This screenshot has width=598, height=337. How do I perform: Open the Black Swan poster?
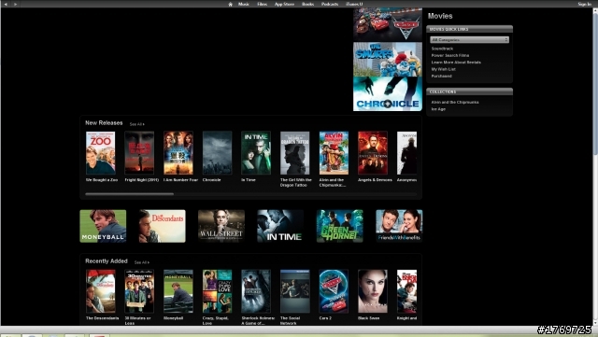click(373, 291)
